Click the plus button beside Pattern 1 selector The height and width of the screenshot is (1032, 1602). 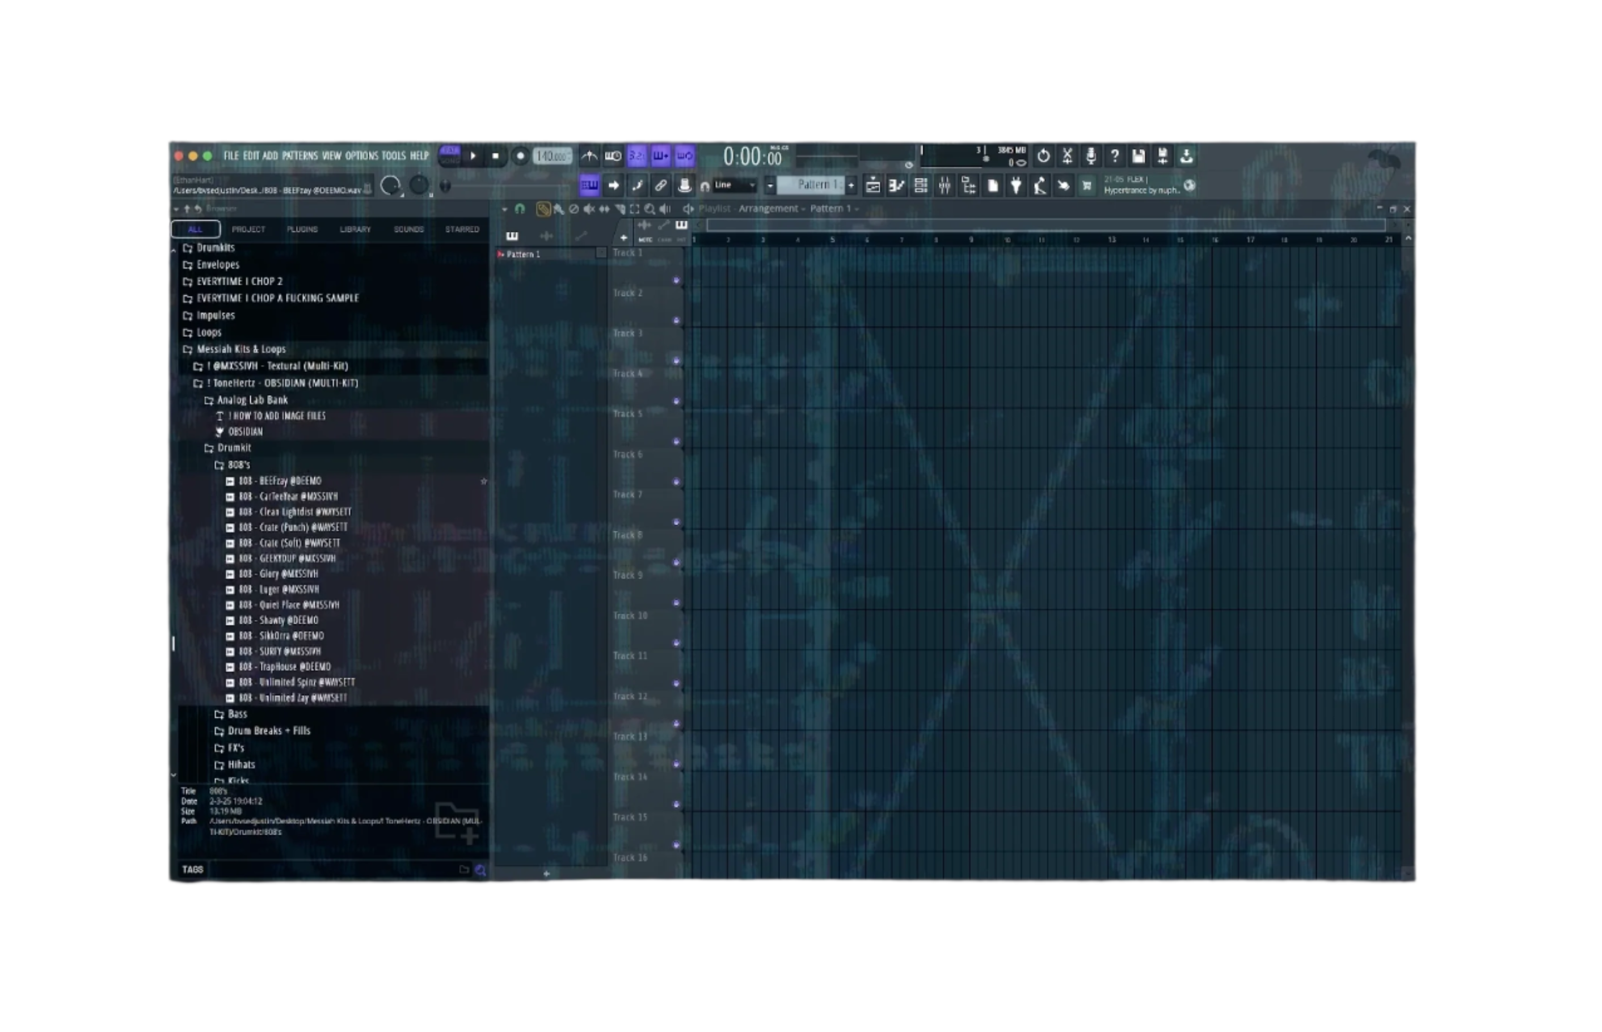pos(851,185)
